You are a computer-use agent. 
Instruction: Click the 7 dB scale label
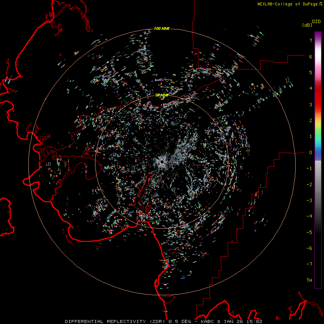(311, 40)
